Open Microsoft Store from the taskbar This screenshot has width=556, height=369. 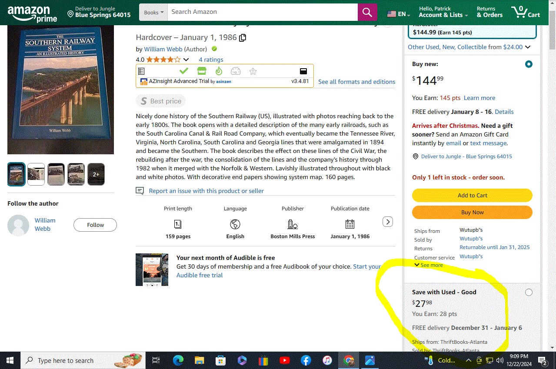coord(221,360)
